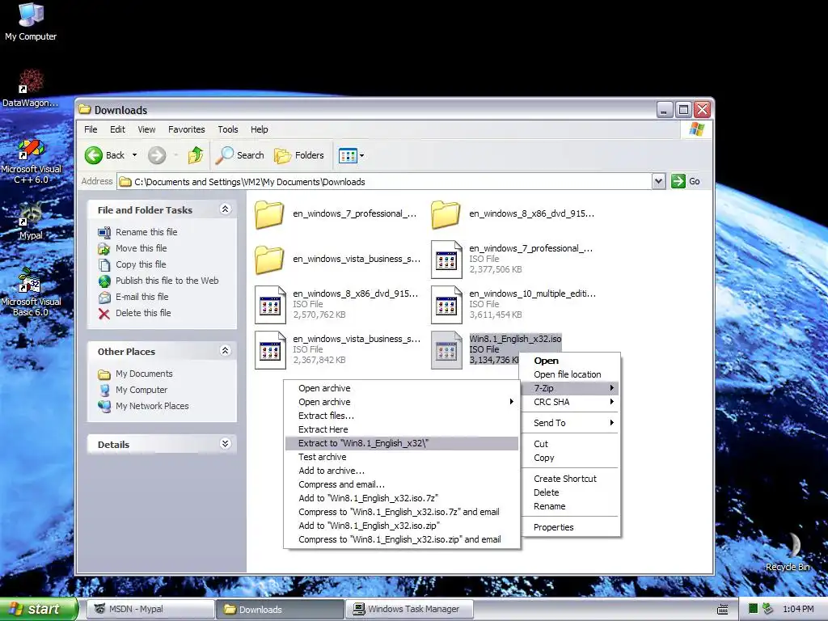
Task: Choose Copy in the context menu
Action: (x=569, y=458)
